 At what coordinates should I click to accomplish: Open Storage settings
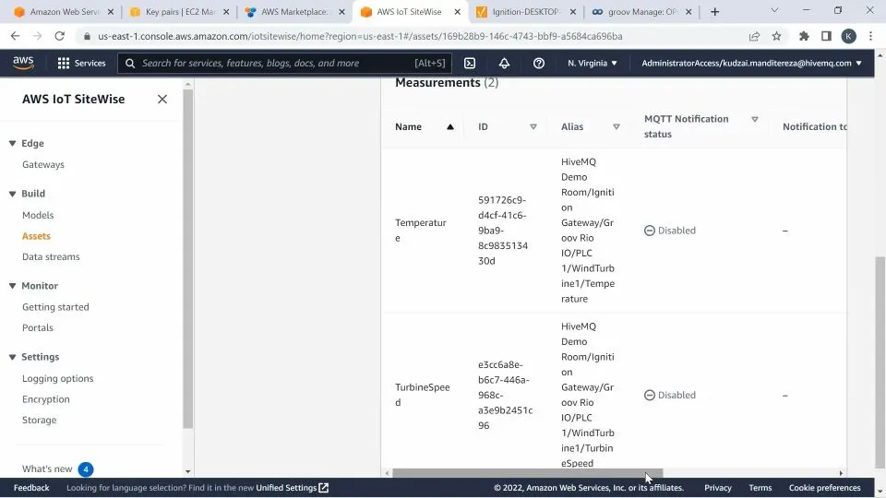pos(39,421)
